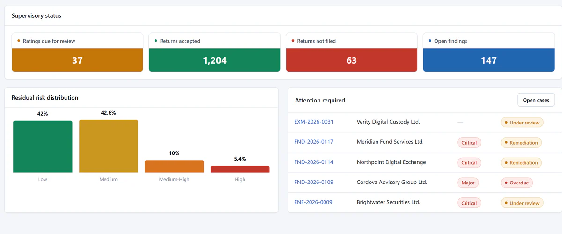Open finding FND-2026-0114
Image resolution: width=562 pixels, height=234 pixels.
pos(314,162)
